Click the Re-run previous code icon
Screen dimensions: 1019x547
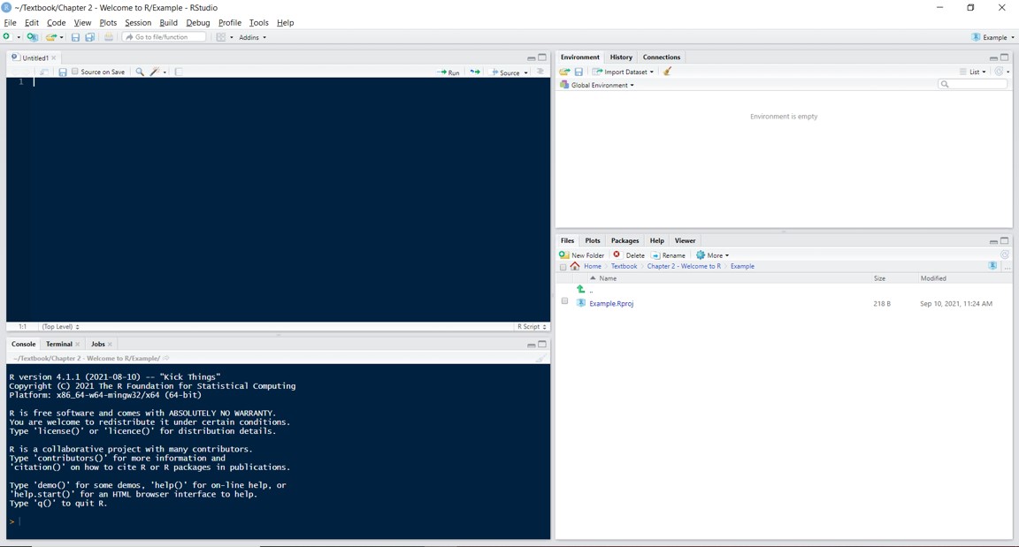click(x=475, y=72)
